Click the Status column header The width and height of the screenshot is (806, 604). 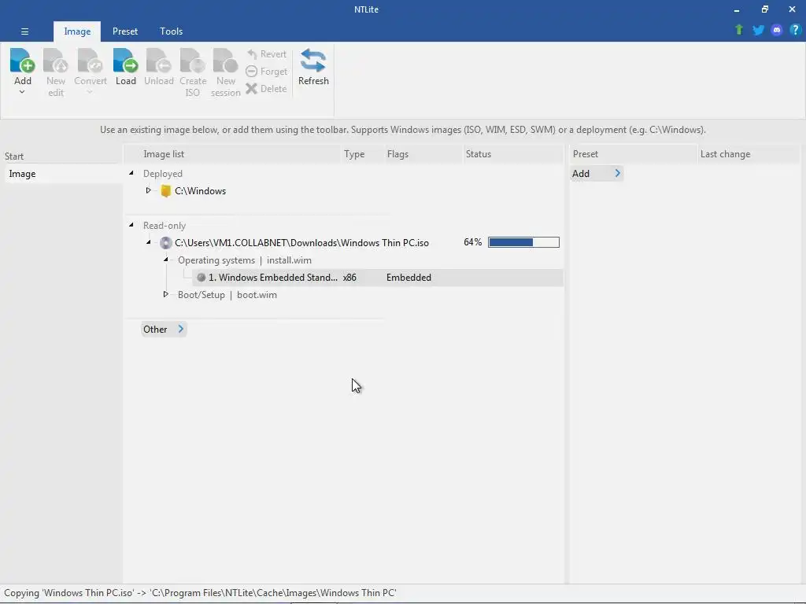tap(513, 154)
